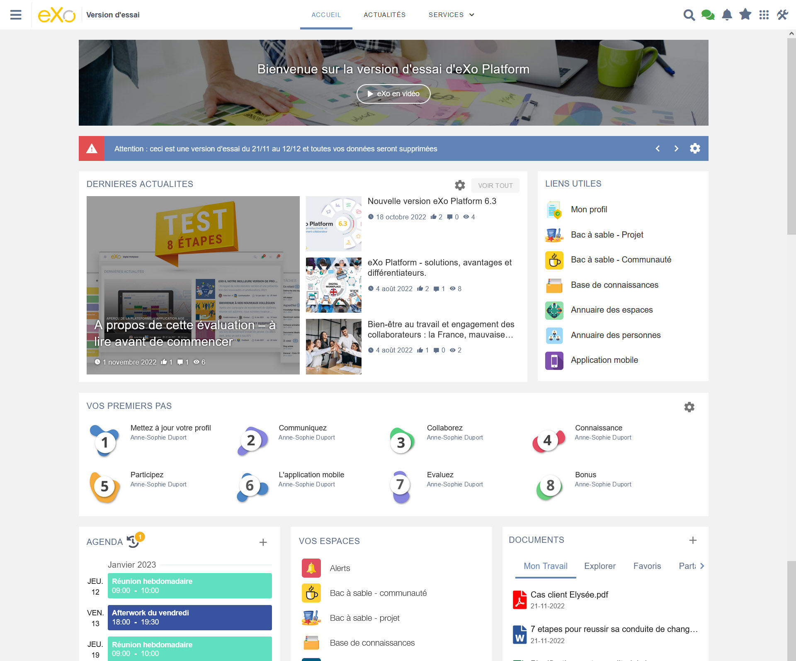The width and height of the screenshot is (796, 661).
Task: Show previous alert message
Action: pyautogui.click(x=658, y=148)
